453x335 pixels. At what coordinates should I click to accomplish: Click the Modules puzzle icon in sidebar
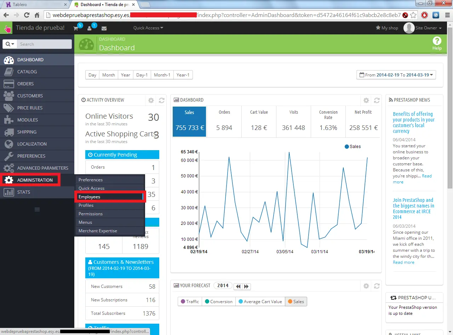[8, 120]
